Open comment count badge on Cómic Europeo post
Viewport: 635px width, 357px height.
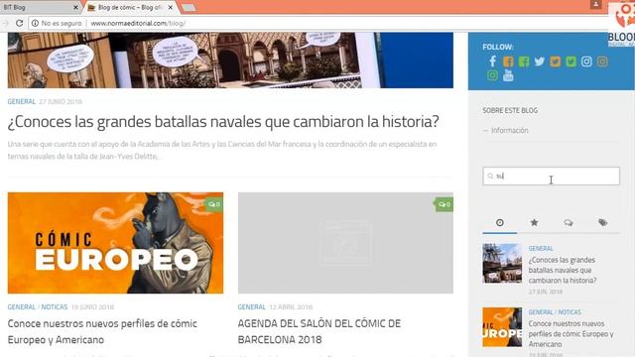click(214, 204)
